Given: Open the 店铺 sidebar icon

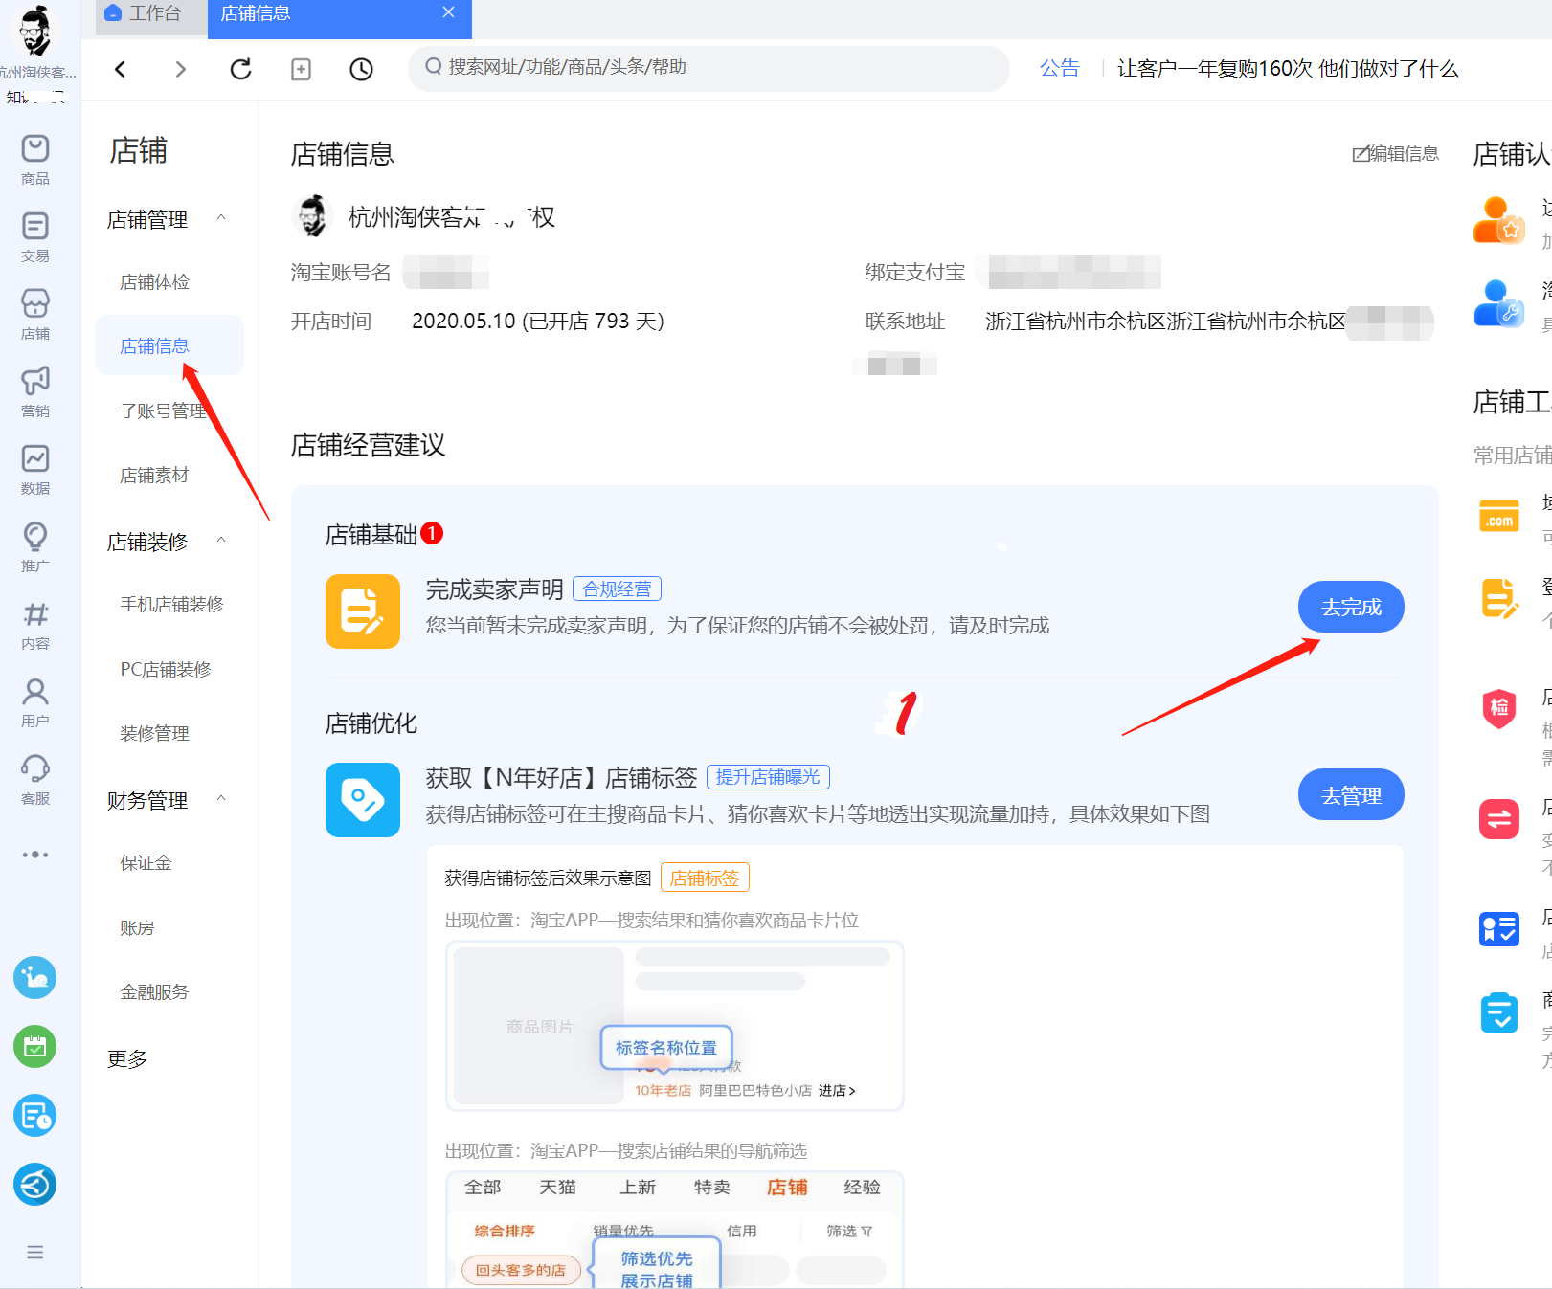Looking at the screenshot, I should 35,315.
